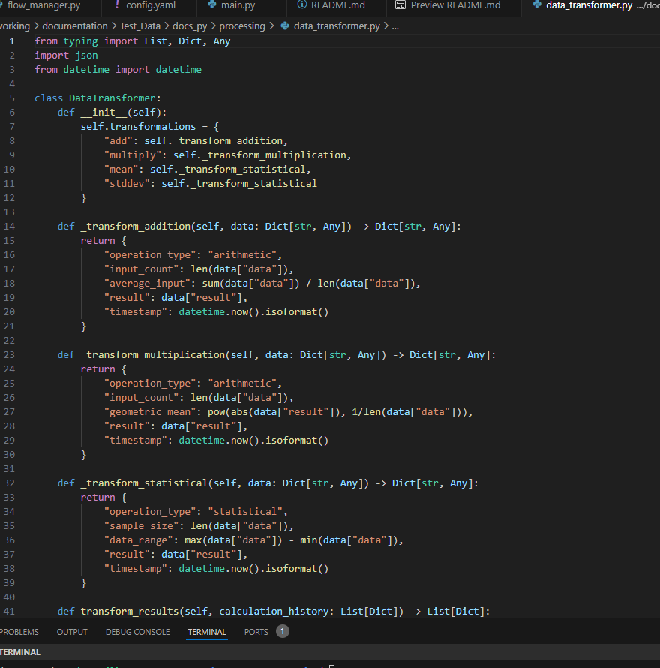Image resolution: width=660 pixels, height=668 pixels.
Task: Open the OUTPUT panel tab
Action: coord(72,632)
